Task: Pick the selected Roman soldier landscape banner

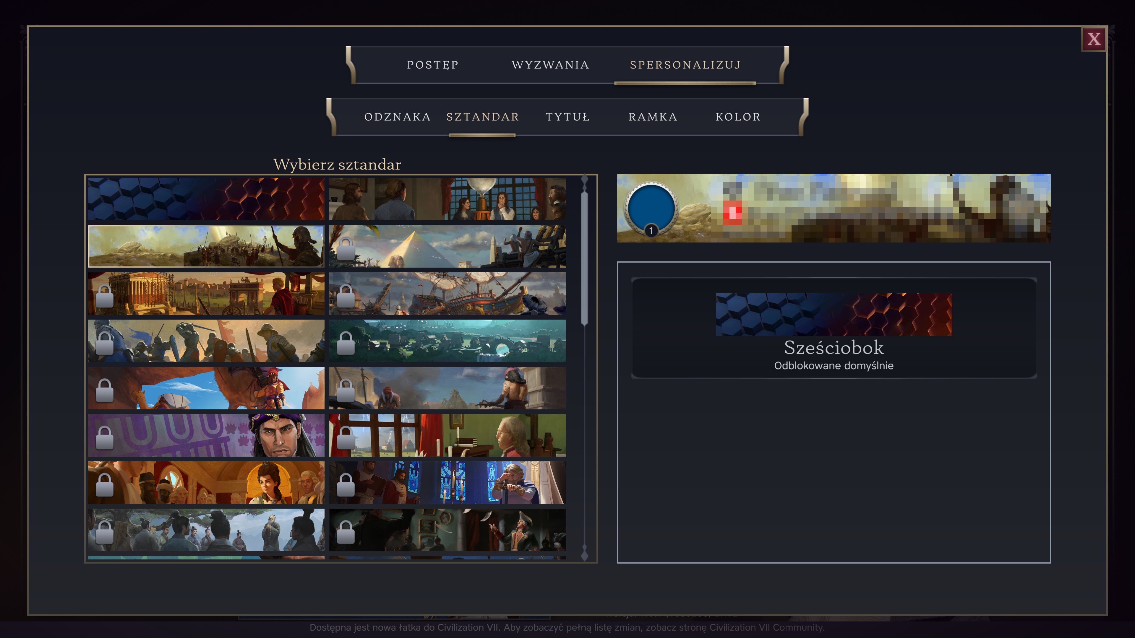Action: click(206, 246)
